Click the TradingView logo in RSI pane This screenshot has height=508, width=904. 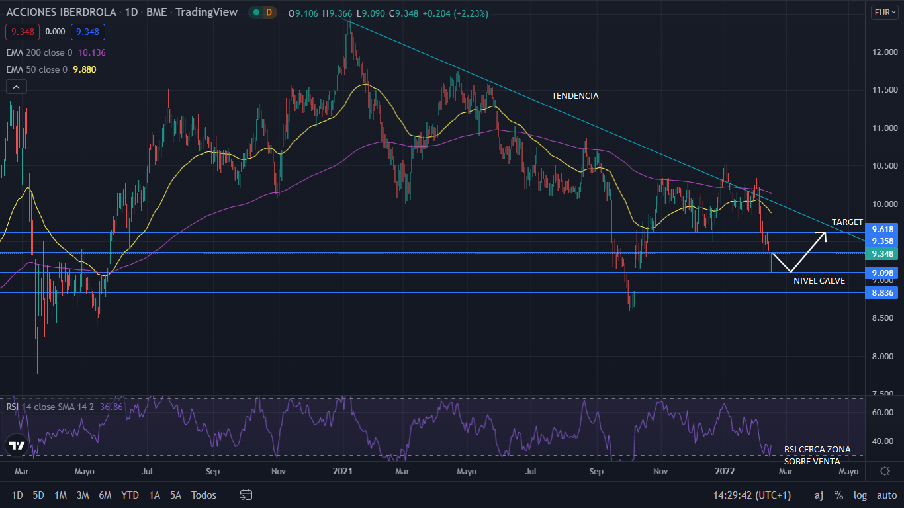(17, 446)
